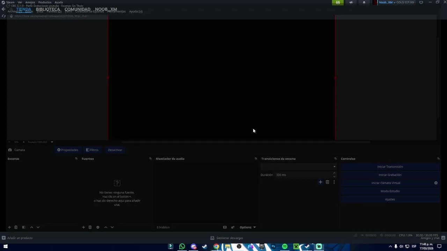Undock the Transiciones de escena panel

pos(335,159)
